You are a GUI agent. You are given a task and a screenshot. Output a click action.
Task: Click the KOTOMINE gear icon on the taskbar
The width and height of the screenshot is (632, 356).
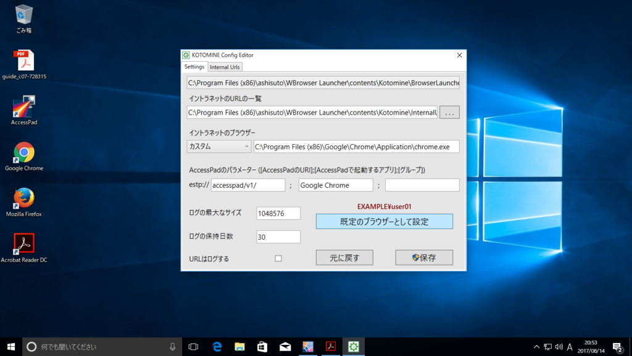pos(352,347)
